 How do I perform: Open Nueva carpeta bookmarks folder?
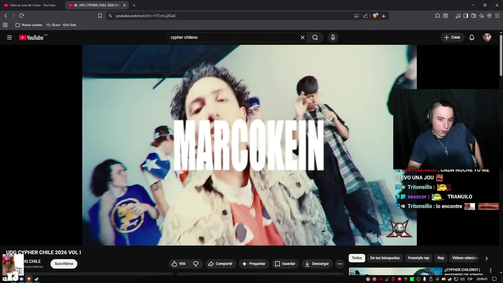(29, 25)
